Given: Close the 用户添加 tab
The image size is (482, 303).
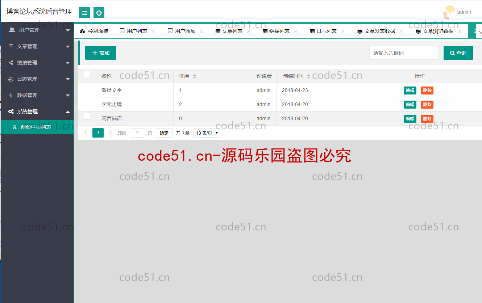Looking at the screenshot, I should (201, 31).
